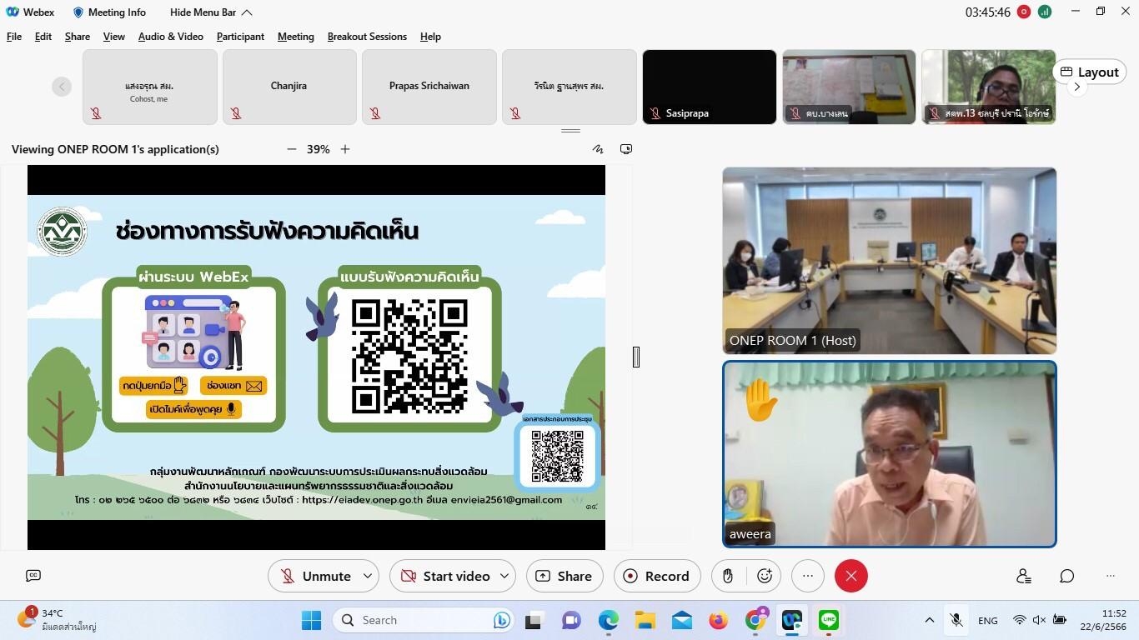Open the reactions emoji picker
This screenshot has height=640, width=1139.
point(765,576)
